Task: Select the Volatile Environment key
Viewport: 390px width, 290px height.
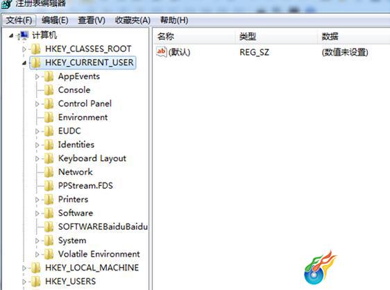Action: coord(99,254)
